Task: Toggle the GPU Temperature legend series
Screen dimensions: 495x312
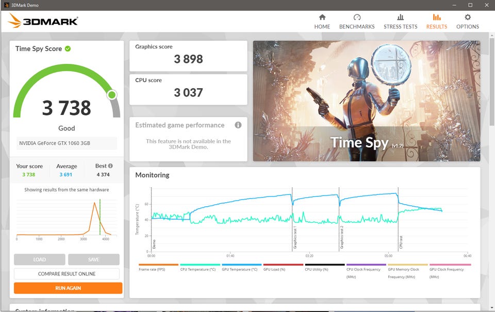Action: coord(241,268)
